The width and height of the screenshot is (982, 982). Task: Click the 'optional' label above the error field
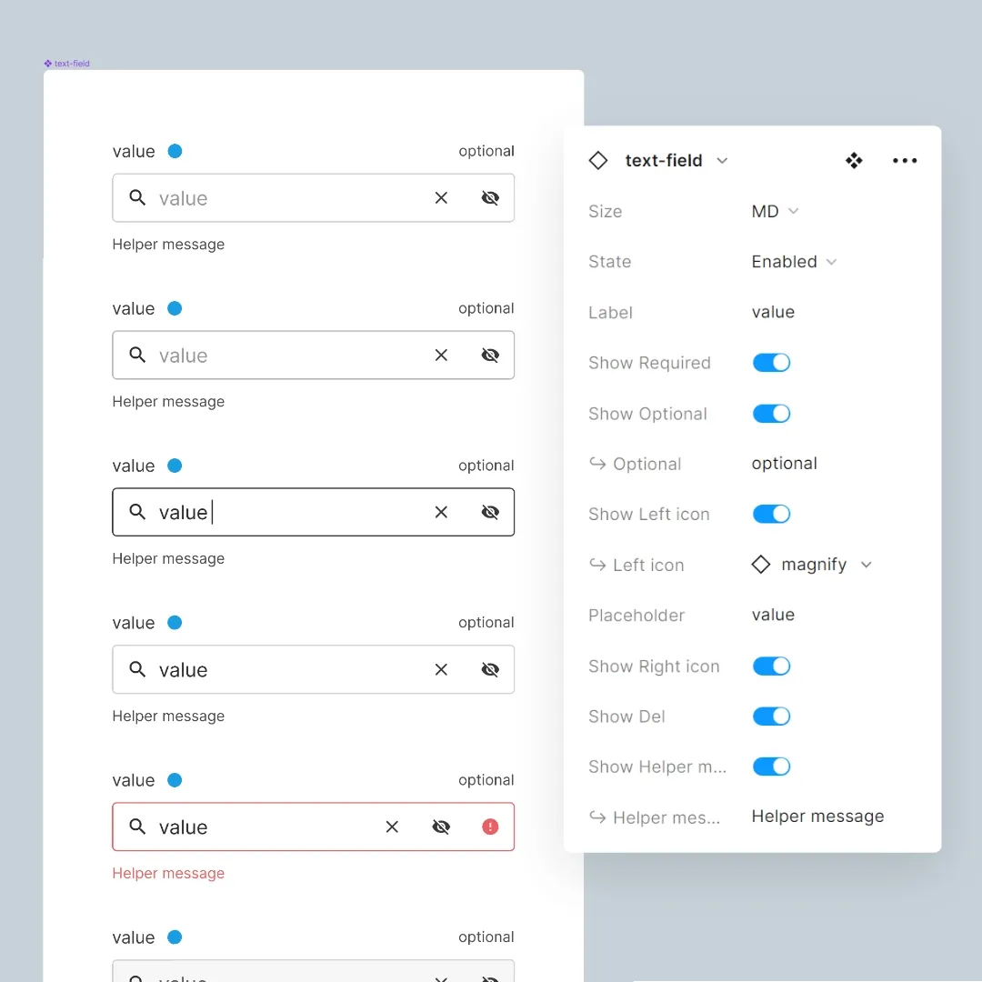(486, 780)
